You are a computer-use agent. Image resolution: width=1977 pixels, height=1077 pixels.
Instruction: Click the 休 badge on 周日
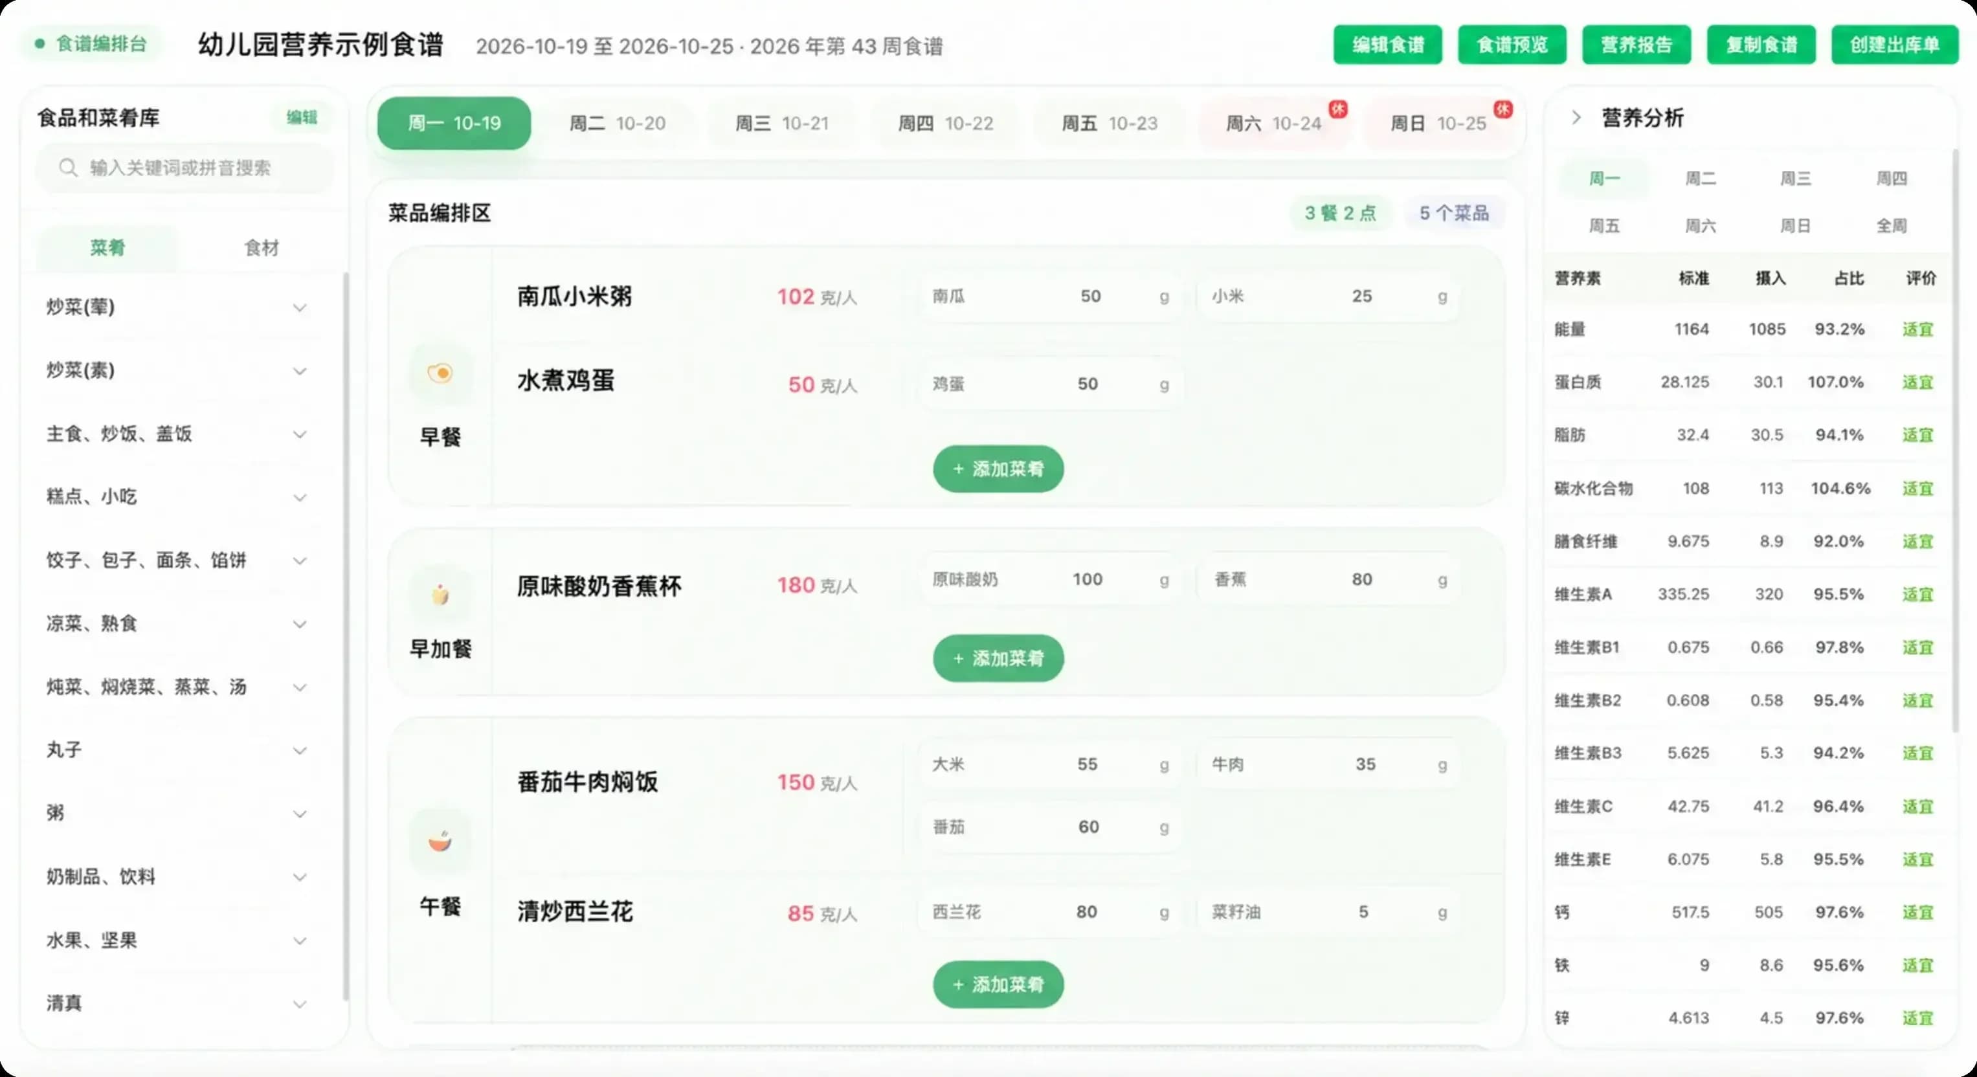(x=1502, y=109)
